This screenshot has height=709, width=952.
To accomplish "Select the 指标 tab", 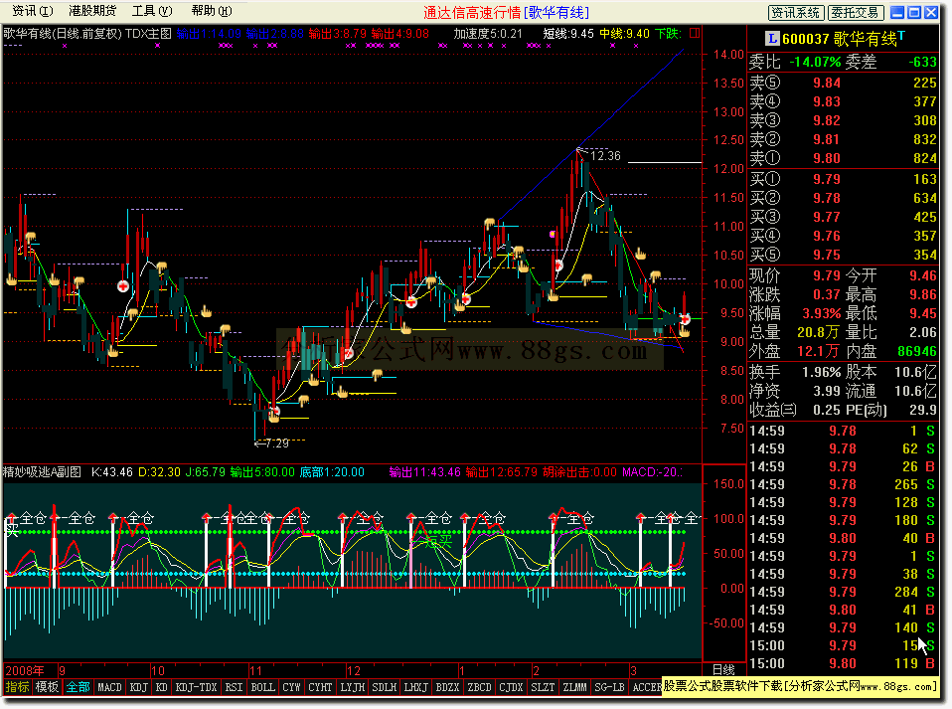I will pyautogui.click(x=17, y=687).
